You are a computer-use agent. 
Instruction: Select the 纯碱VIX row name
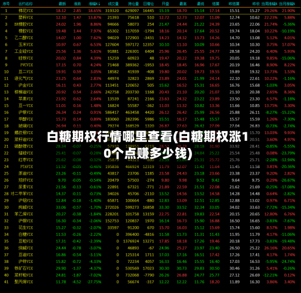point(26,208)
